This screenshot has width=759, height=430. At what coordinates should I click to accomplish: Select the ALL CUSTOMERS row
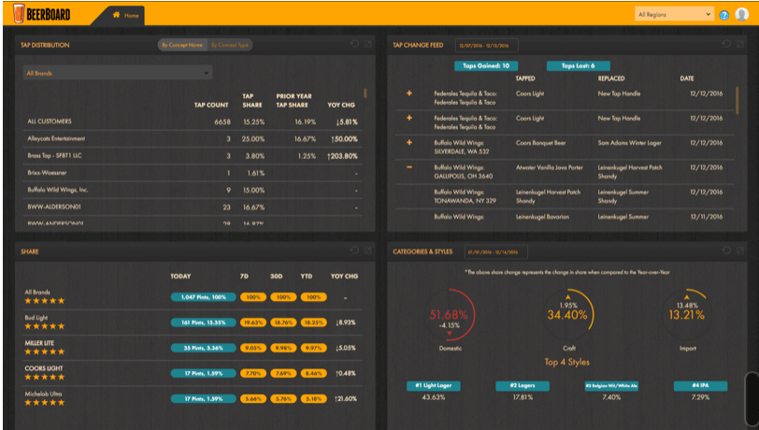[193, 122]
